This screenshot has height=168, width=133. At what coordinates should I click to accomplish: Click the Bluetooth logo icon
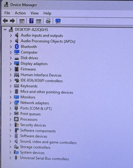click(17, 46)
